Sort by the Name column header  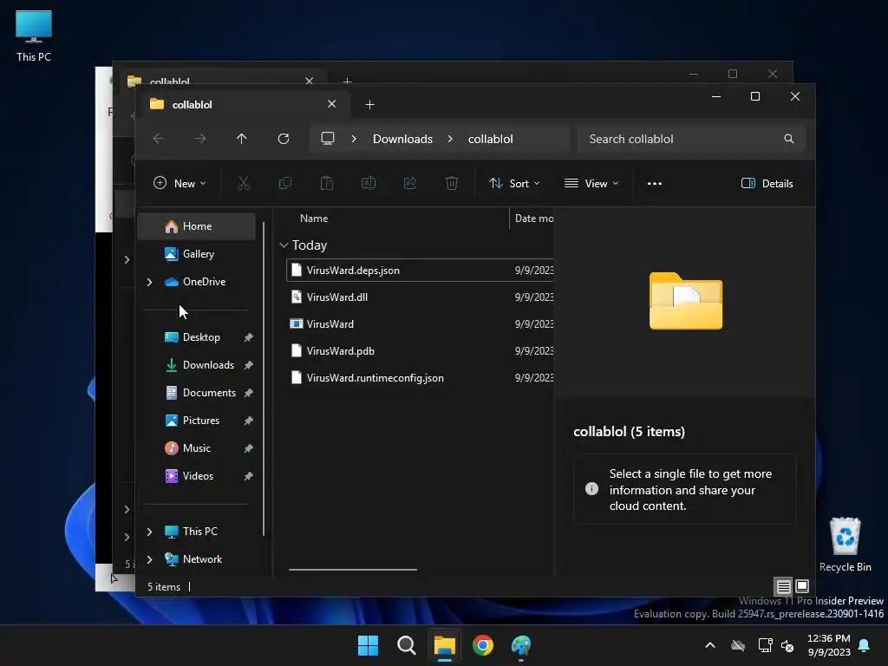coord(314,218)
